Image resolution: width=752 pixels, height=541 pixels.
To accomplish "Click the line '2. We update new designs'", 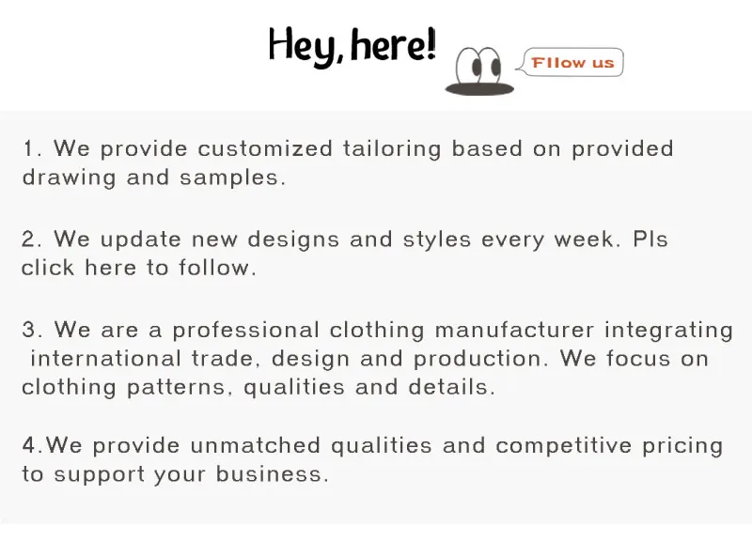I will point(345,239).
